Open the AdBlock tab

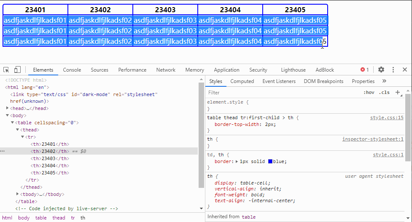click(325, 70)
